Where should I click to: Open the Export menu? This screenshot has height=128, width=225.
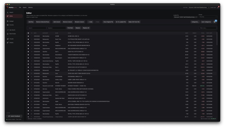25,8
